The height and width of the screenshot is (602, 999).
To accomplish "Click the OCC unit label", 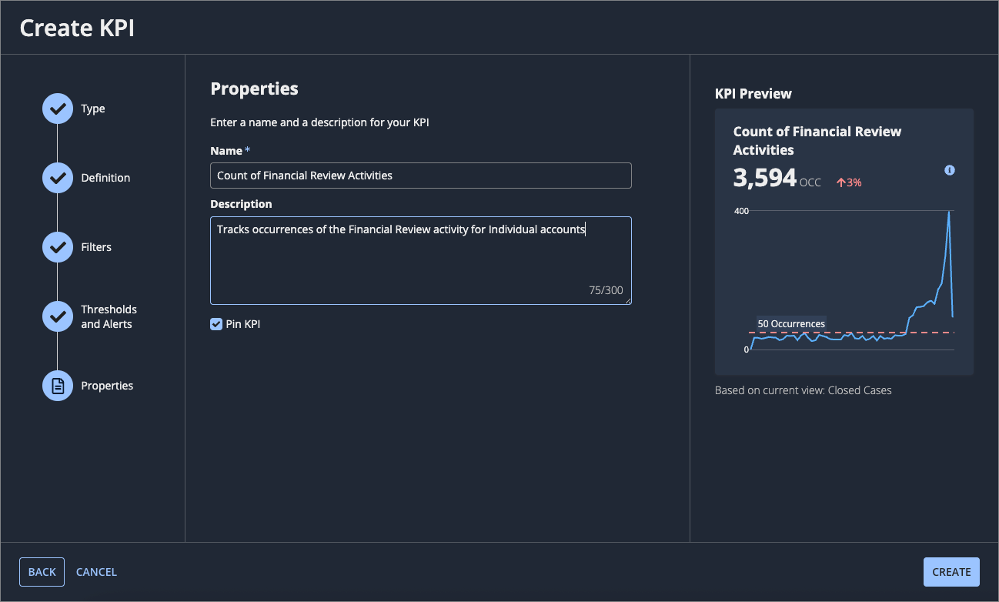I will pos(810,183).
